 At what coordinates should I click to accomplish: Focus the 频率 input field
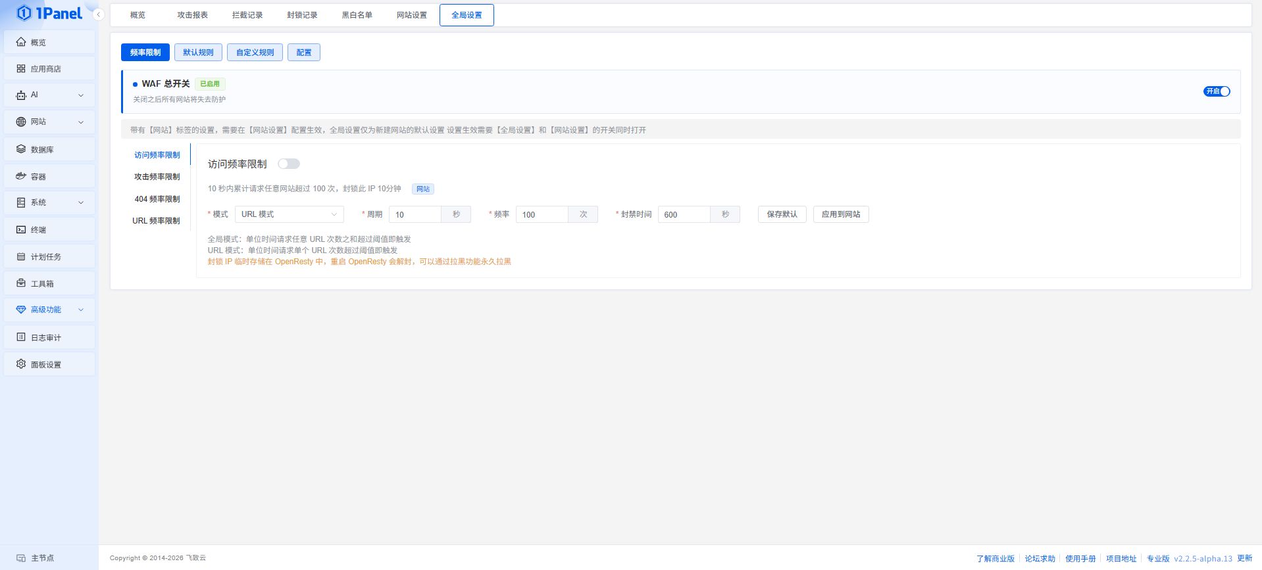[542, 214]
